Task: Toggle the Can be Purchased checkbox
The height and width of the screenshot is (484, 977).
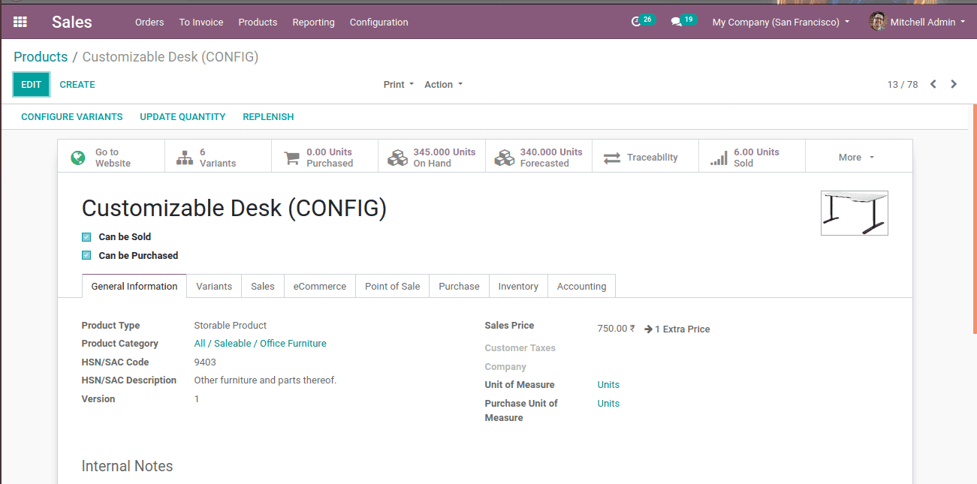Action: [x=86, y=256]
